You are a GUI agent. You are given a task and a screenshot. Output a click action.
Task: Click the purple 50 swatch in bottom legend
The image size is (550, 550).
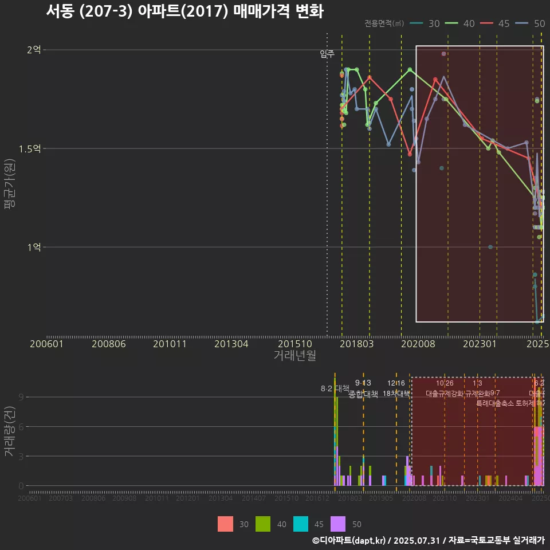pos(338,524)
